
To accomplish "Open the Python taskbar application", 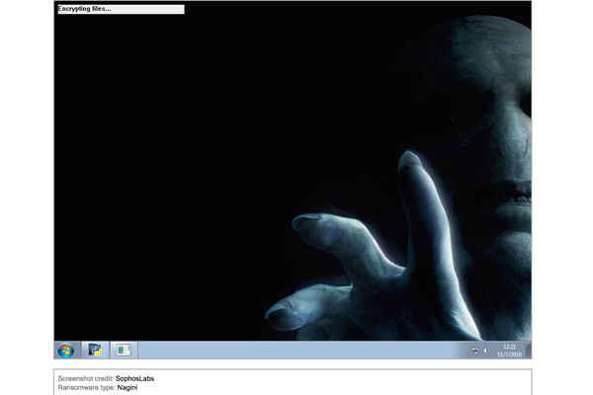I will [x=95, y=350].
